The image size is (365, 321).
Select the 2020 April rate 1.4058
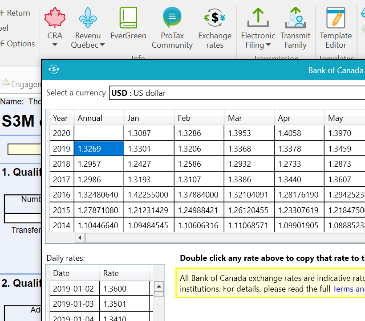click(x=299, y=133)
